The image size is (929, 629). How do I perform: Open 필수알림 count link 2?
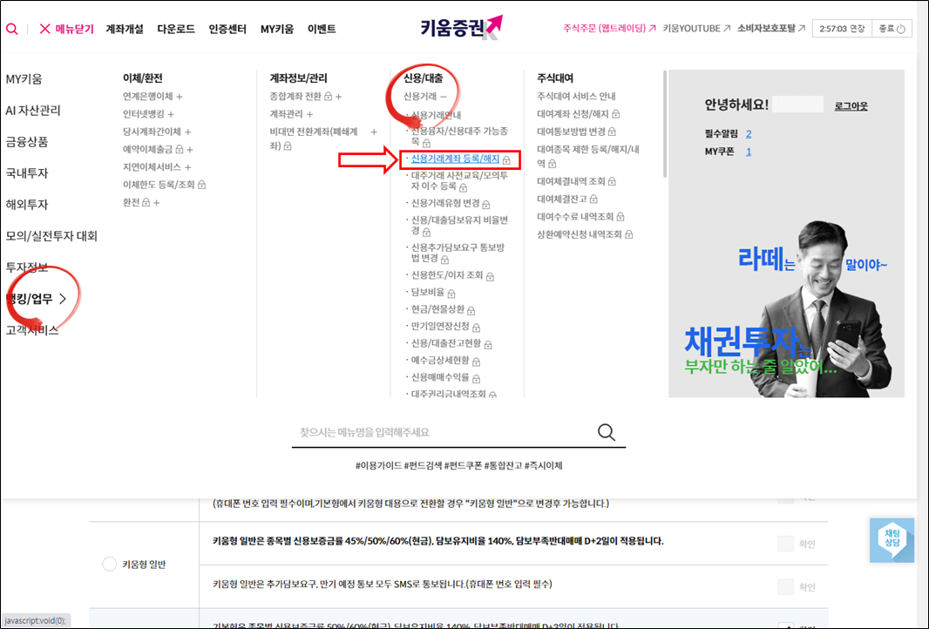tap(749, 134)
